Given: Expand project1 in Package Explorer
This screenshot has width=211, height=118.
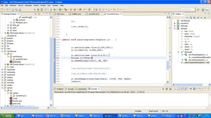Looking at the screenshot, I should click(x=2, y=38).
